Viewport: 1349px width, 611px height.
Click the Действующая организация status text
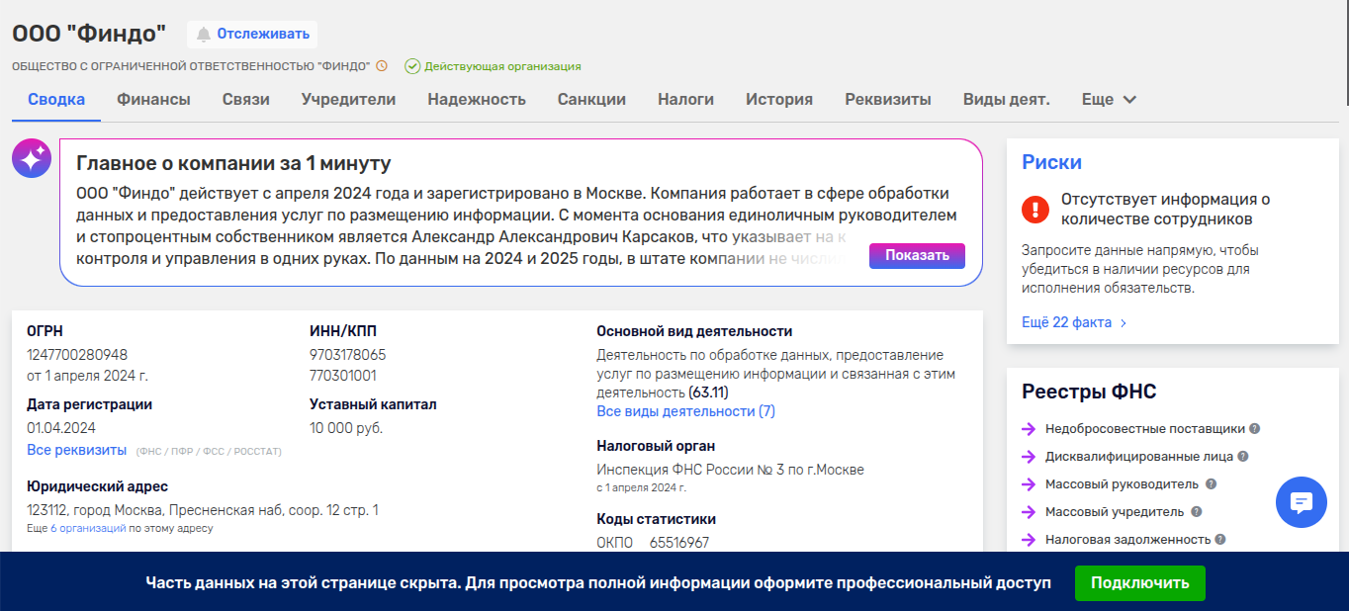[502, 66]
